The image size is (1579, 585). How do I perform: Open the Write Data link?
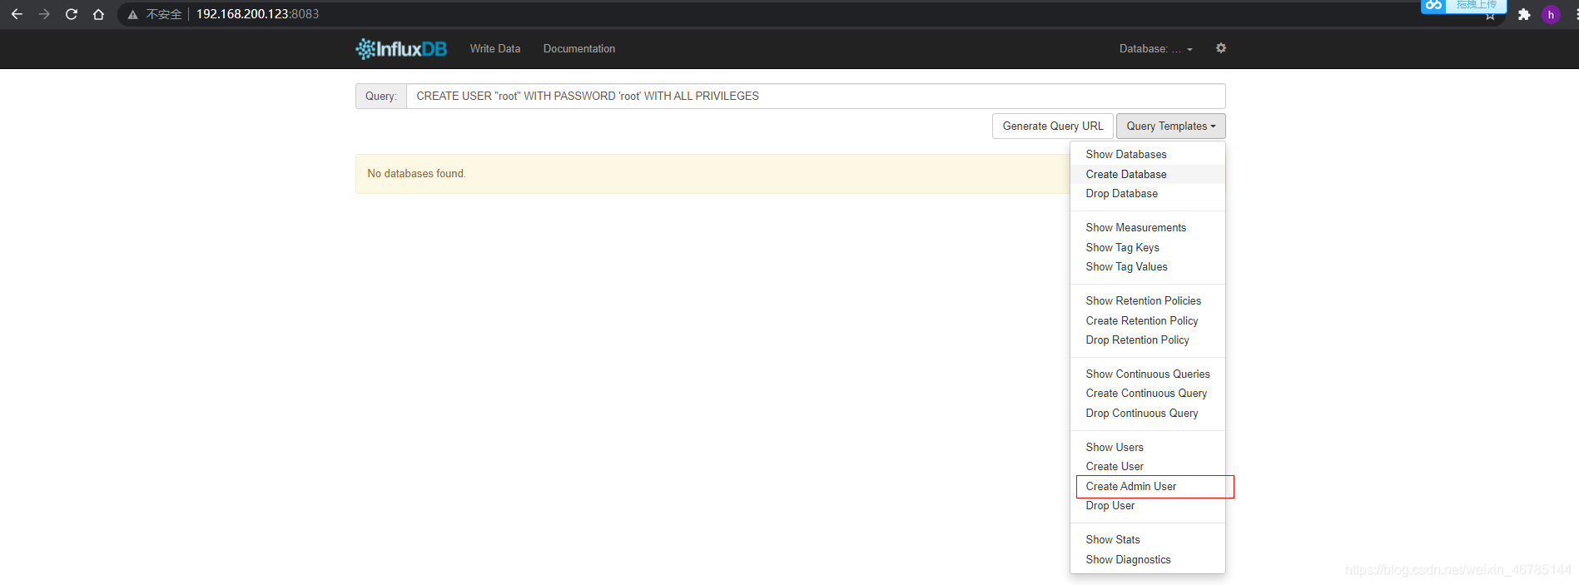tap(495, 49)
